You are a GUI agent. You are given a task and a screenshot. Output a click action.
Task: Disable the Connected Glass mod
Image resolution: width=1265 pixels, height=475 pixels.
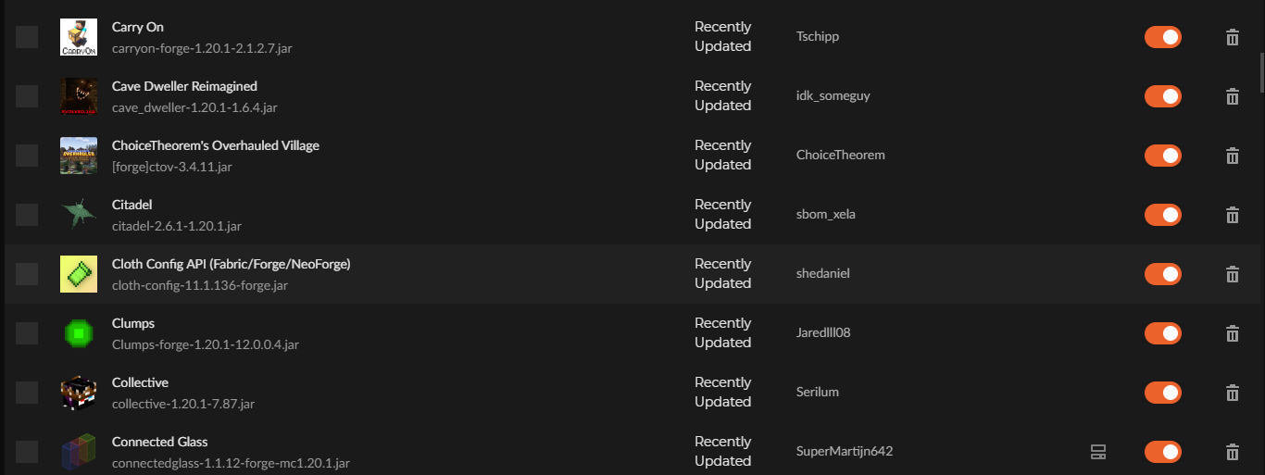[x=1162, y=452]
